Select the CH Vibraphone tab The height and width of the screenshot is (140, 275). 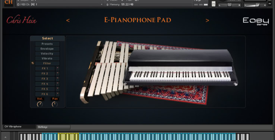coord(19,127)
